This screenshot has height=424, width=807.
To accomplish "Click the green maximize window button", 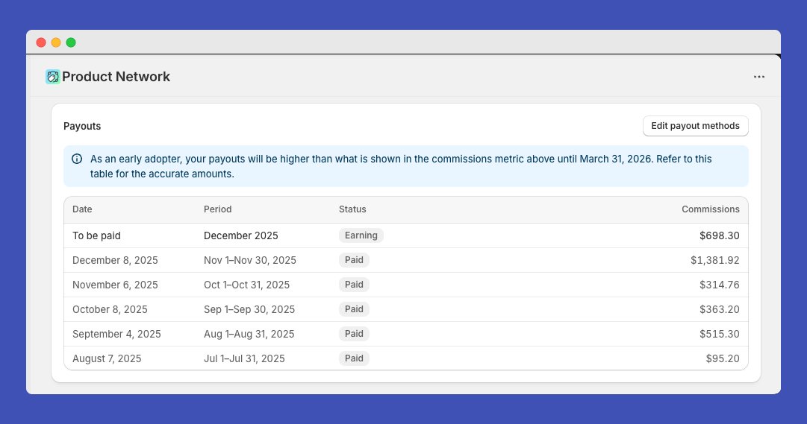I will (x=71, y=42).
